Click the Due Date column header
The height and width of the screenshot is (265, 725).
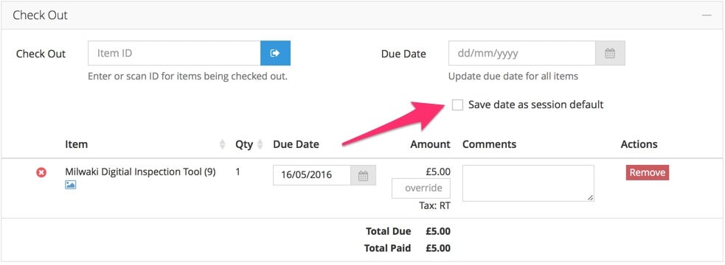296,144
